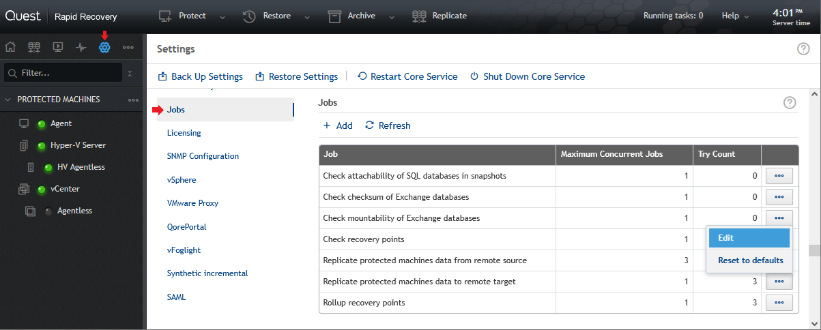Click the Agent machine icon
Viewport: 821px width, 330px height.
click(24, 123)
